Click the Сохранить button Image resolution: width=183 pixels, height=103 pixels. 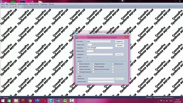[120, 41]
